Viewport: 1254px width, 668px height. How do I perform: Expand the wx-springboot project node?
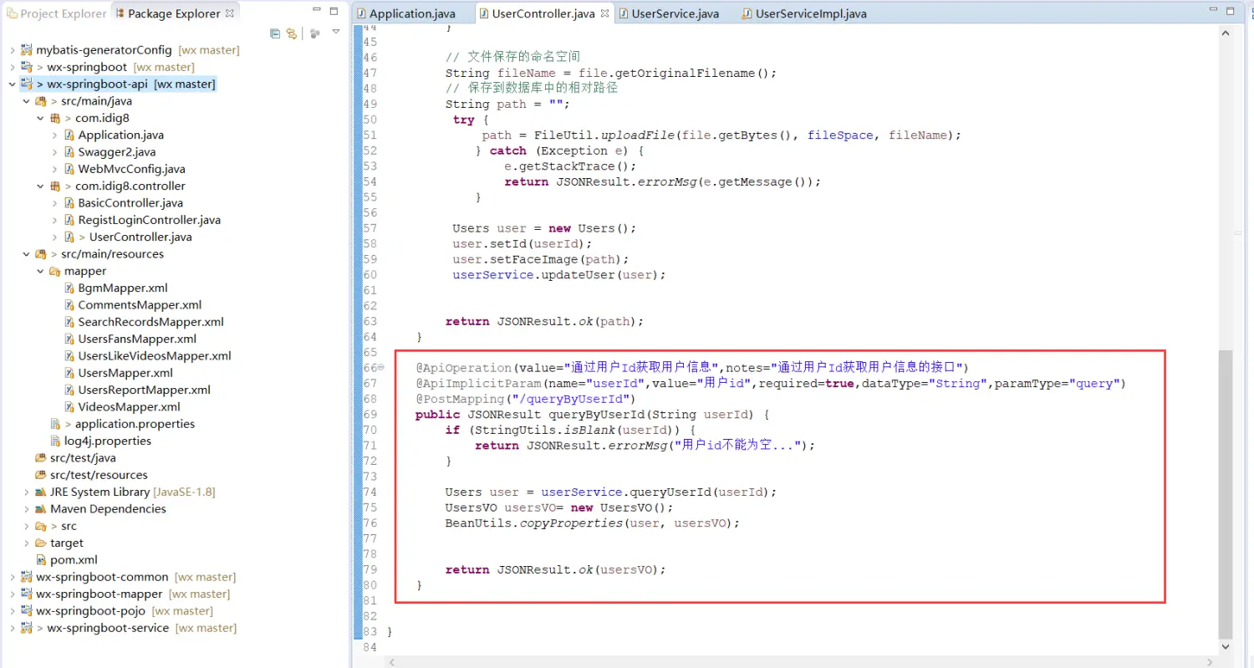click(x=12, y=67)
